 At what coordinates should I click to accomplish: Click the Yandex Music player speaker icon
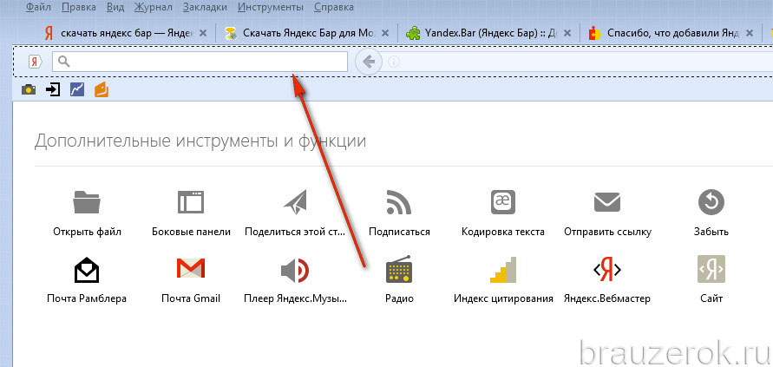pyautogui.click(x=295, y=269)
